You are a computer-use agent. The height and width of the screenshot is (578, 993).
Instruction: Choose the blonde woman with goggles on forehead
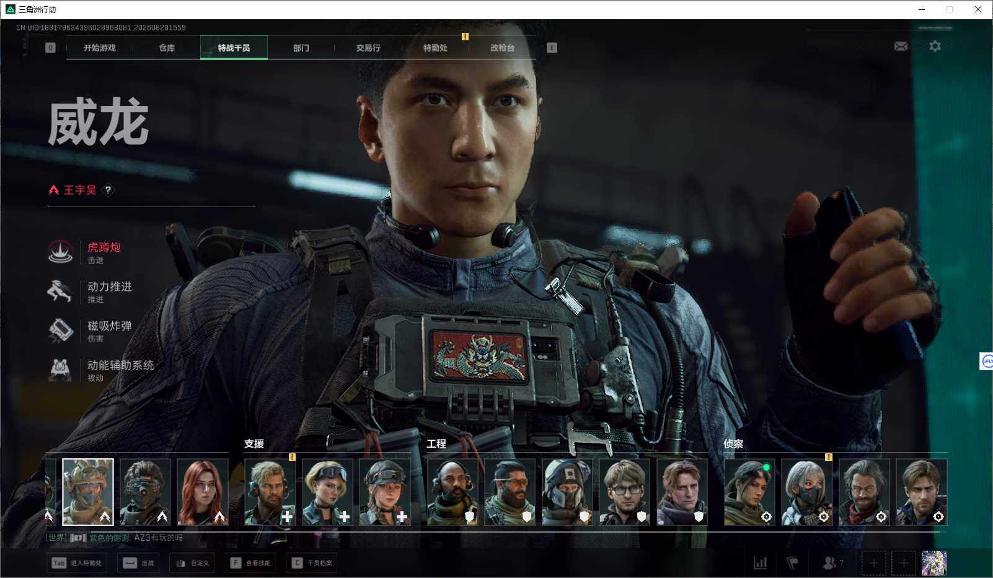tap(327, 492)
